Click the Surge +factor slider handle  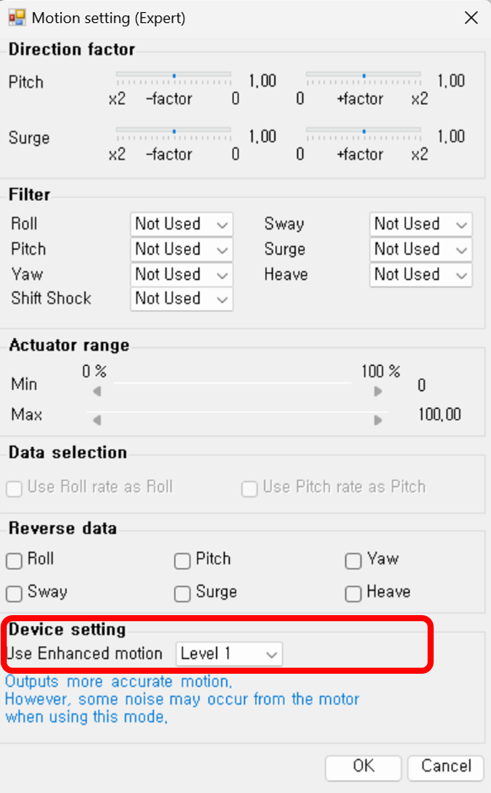coord(364,131)
